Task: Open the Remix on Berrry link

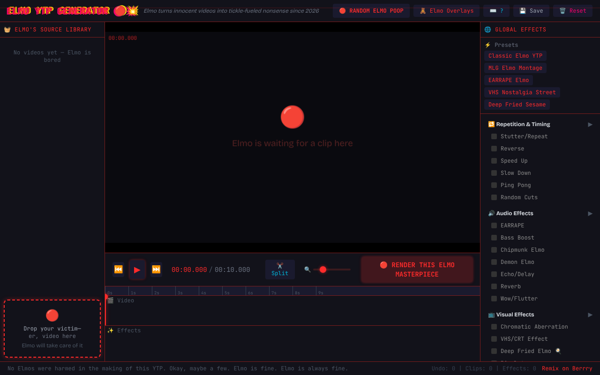Action: click(567, 368)
